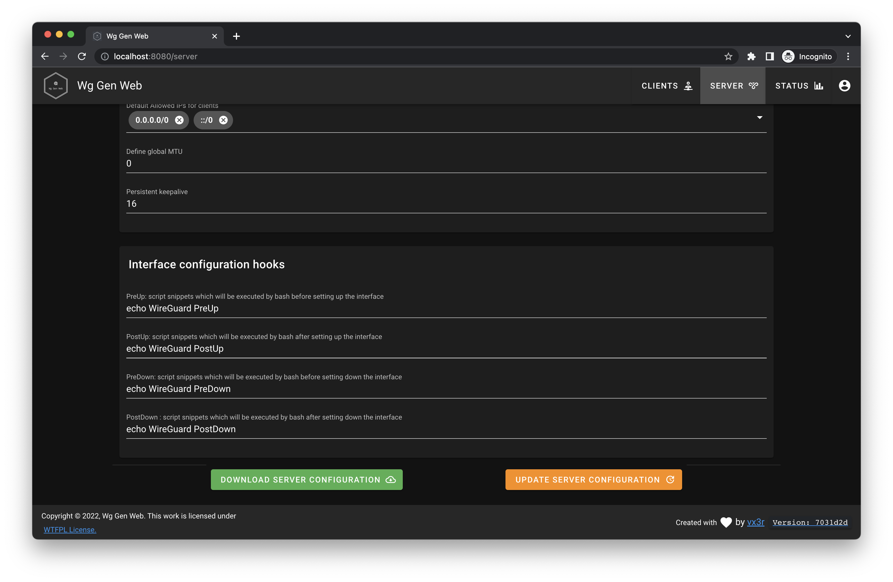
Task: Click the Interface configuration hooks heading
Action: 206,264
